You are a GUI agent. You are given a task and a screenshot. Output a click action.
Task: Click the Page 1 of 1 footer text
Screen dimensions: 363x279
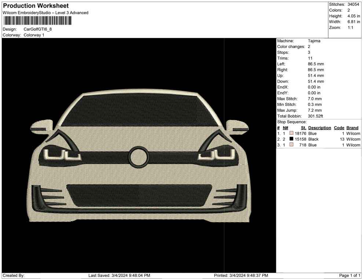click(x=350, y=275)
